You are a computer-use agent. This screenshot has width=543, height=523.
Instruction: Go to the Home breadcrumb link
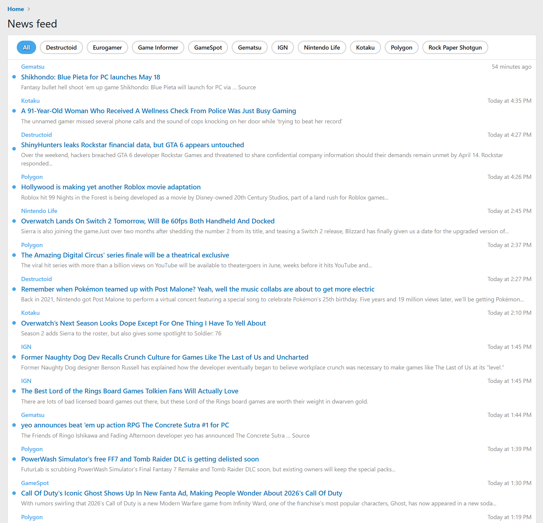16,9
